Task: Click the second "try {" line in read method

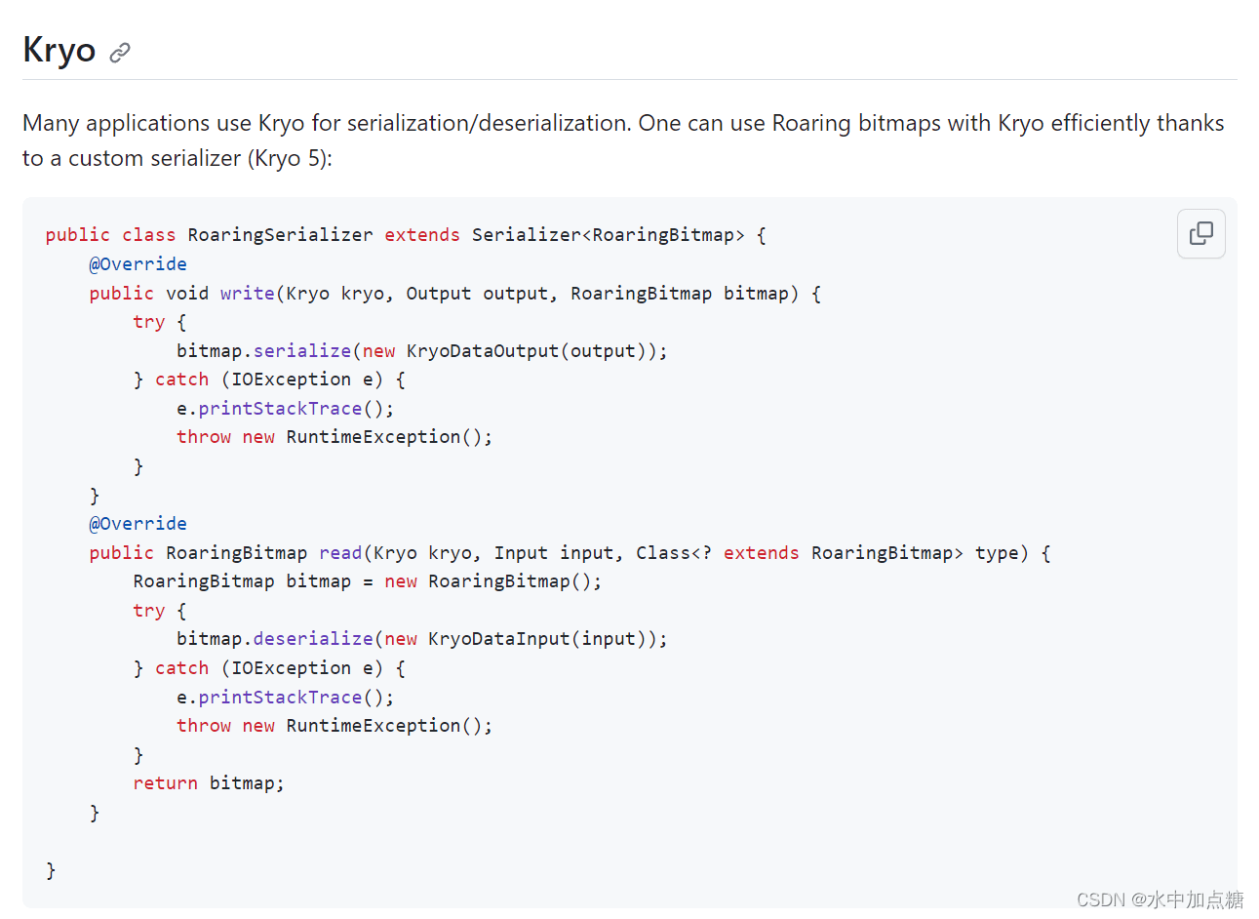Action: point(159,611)
